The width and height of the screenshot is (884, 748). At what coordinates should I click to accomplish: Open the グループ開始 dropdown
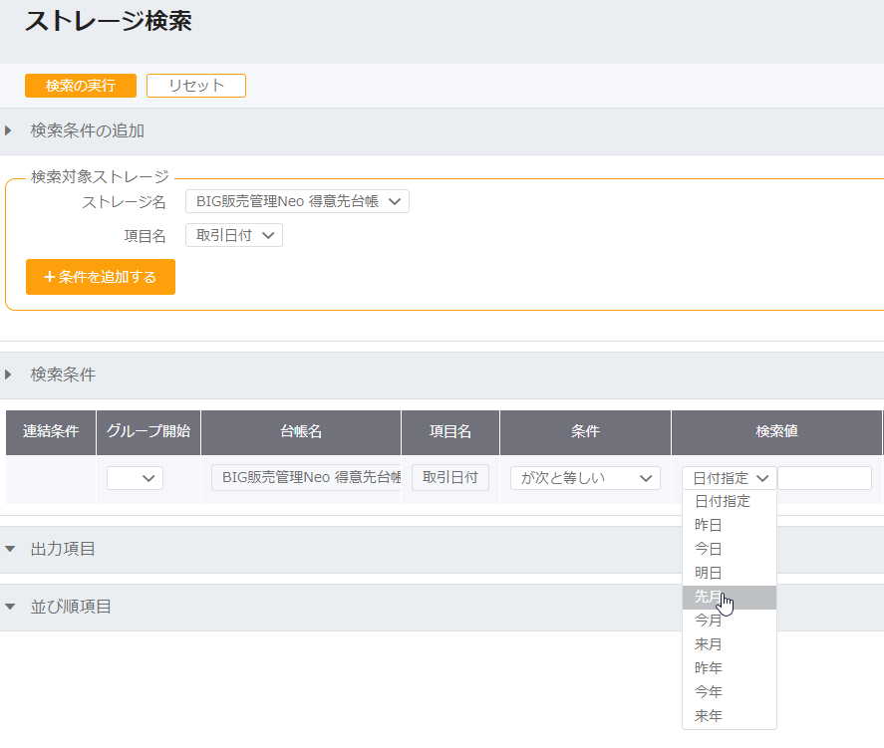(136, 478)
